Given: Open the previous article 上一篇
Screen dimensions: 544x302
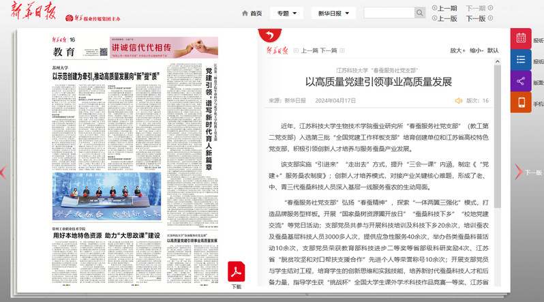Looking at the screenshot, I should point(309,50).
